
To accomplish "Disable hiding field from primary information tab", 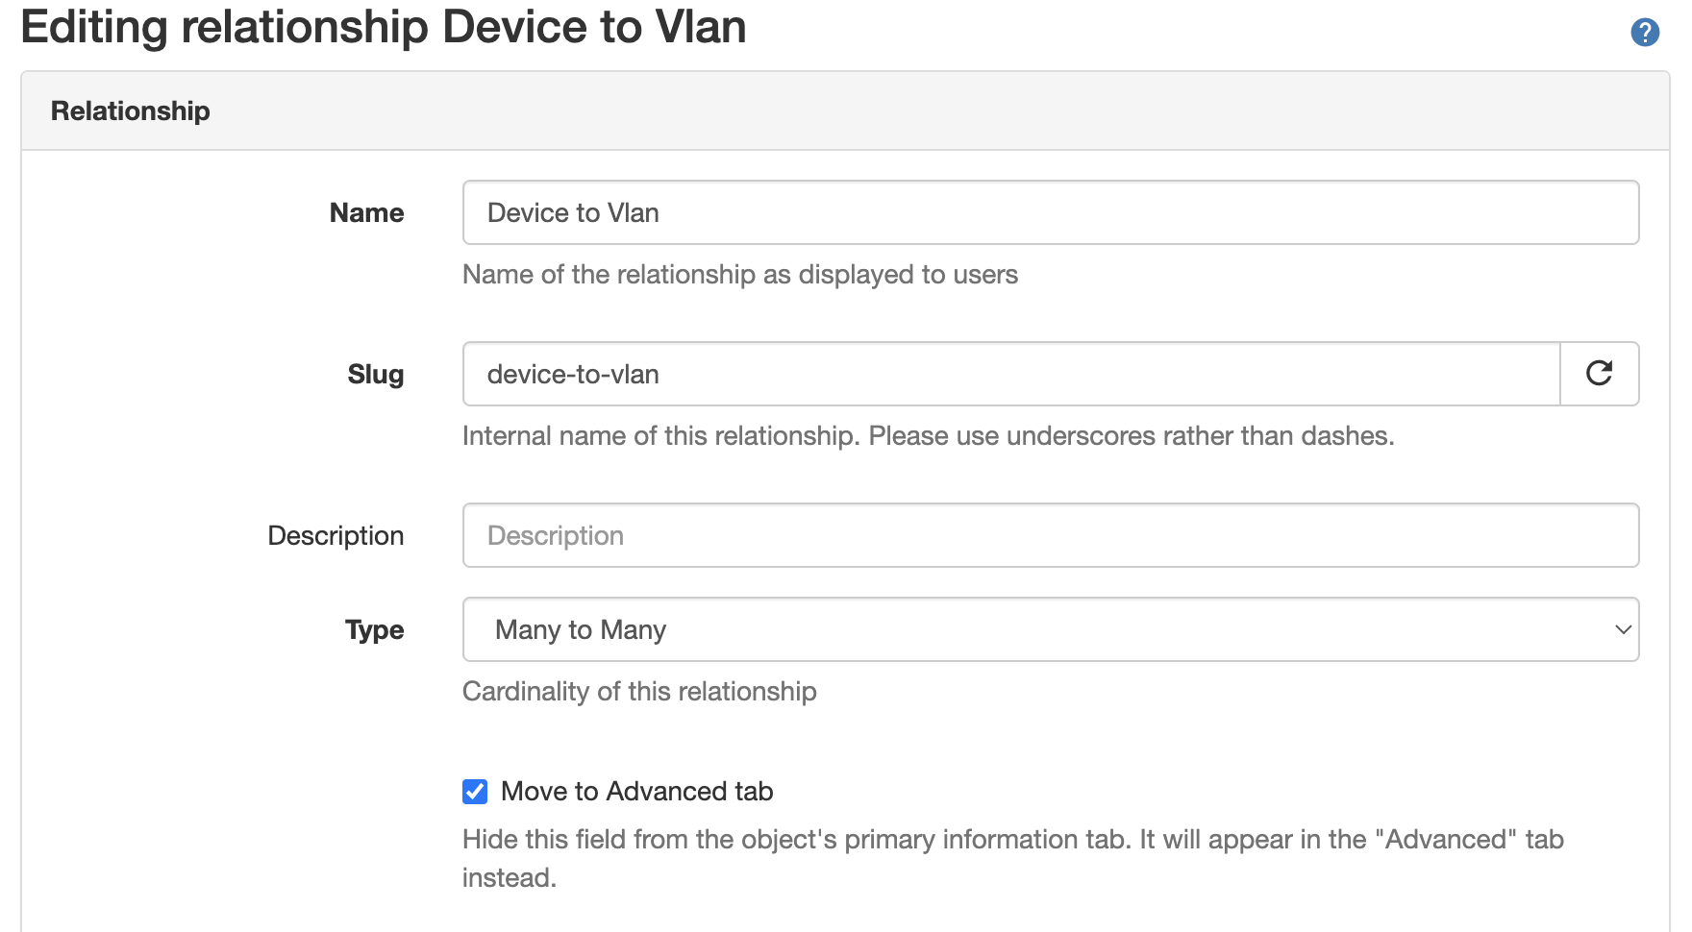I will [x=474, y=791].
